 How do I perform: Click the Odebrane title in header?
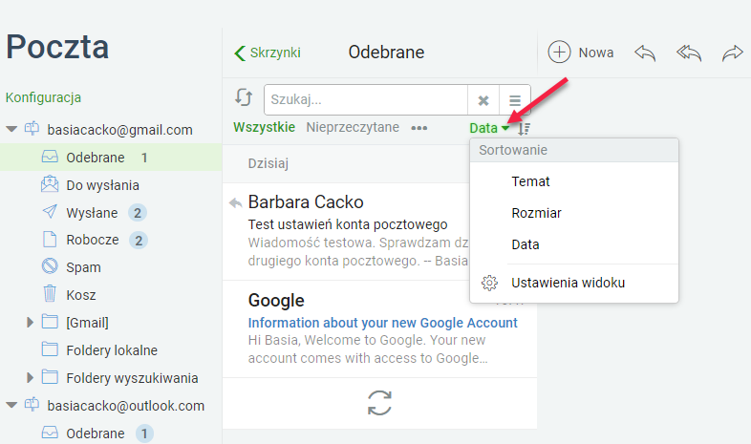[x=386, y=53]
